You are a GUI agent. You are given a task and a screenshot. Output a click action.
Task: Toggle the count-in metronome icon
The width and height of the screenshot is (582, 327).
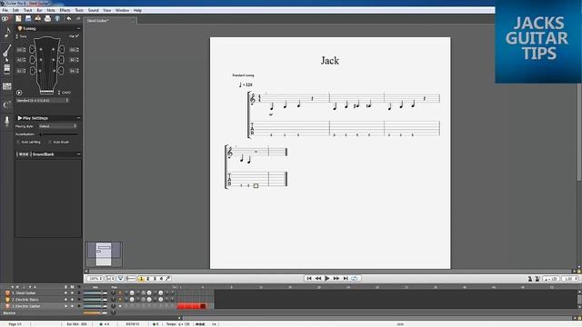point(537,279)
